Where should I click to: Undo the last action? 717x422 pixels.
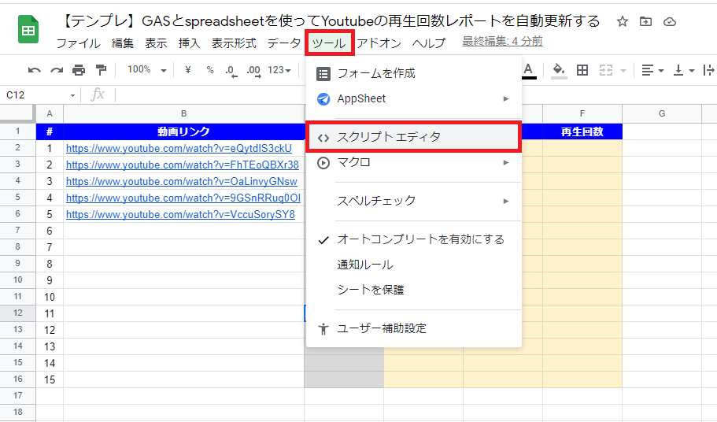point(35,70)
